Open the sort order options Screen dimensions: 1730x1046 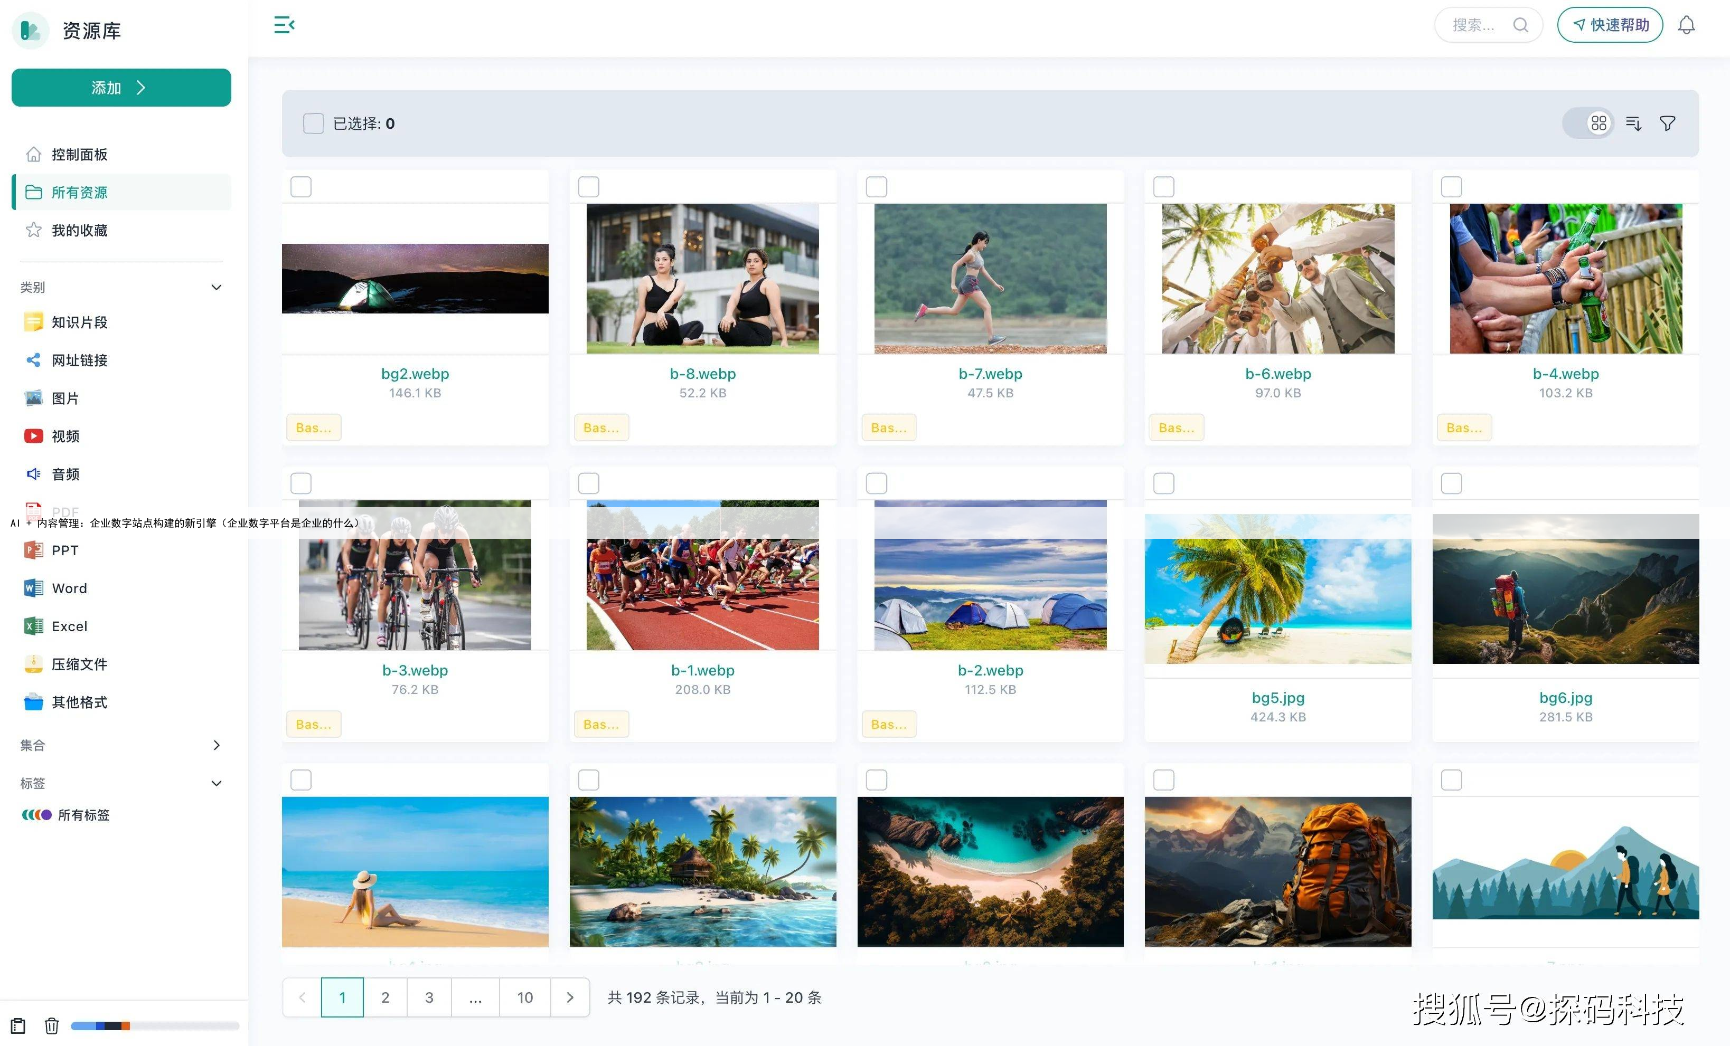click(1633, 123)
